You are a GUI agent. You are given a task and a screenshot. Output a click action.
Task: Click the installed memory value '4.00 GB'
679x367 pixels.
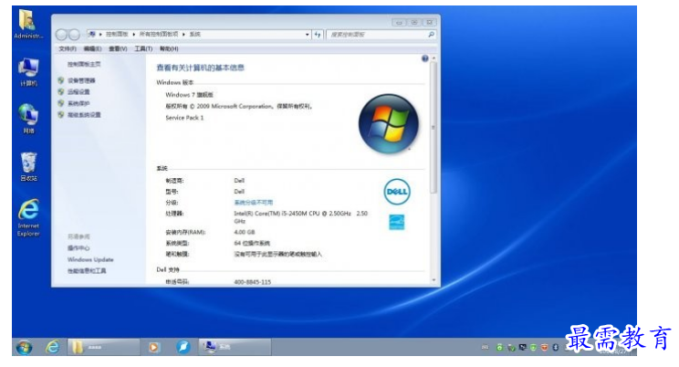coord(245,232)
